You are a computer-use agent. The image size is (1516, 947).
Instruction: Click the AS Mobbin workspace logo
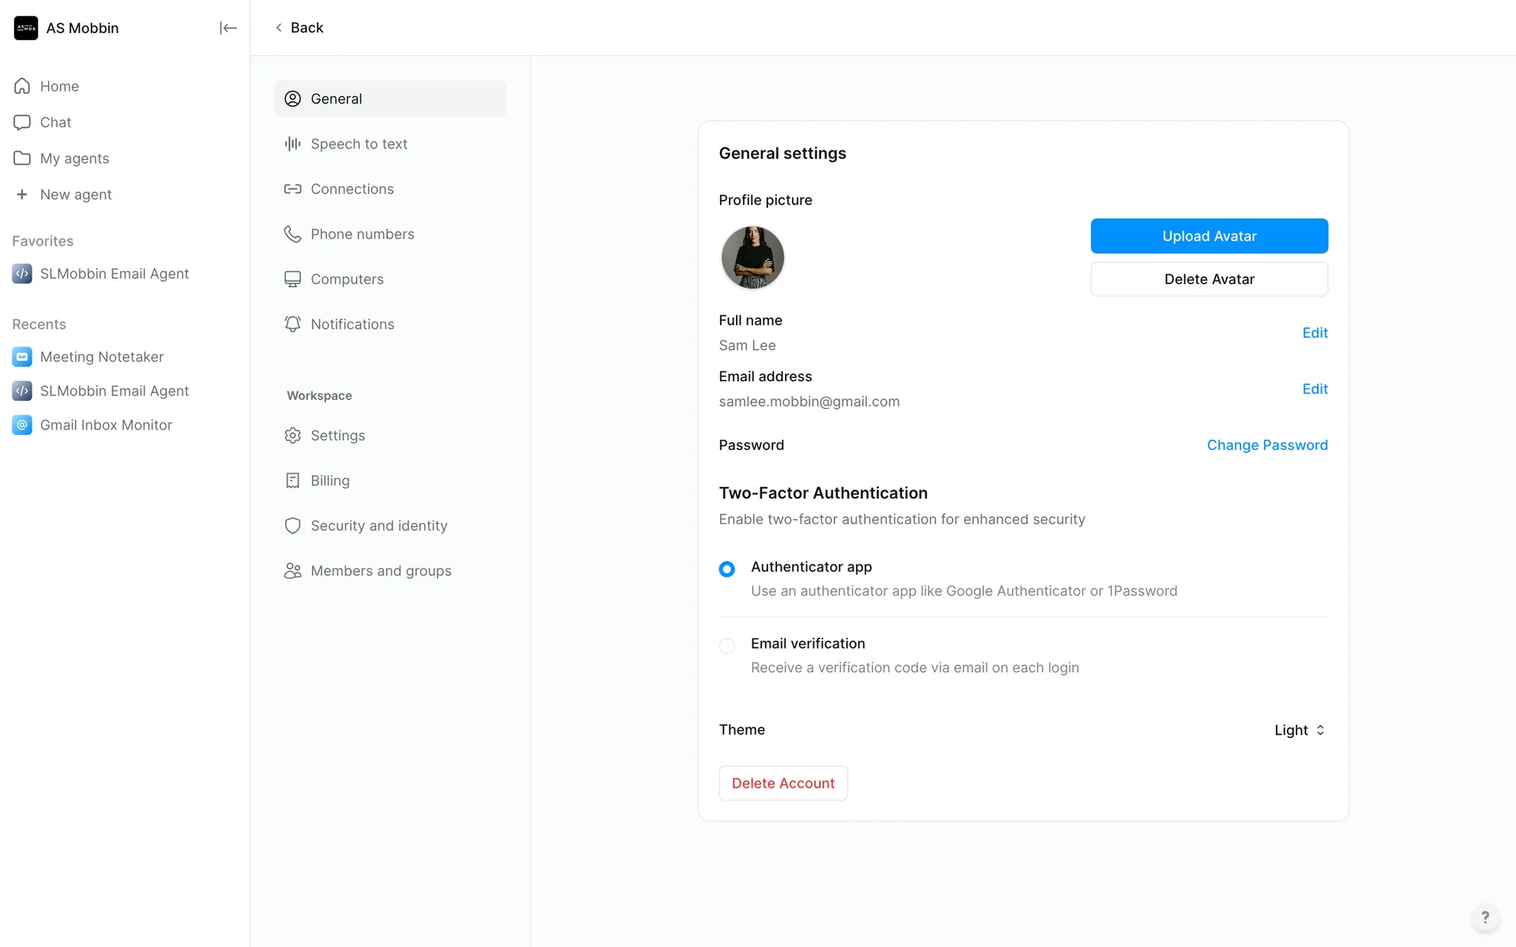tap(26, 28)
